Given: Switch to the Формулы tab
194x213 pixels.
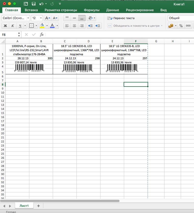Looking at the screenshot, I should tap(92, 10).
